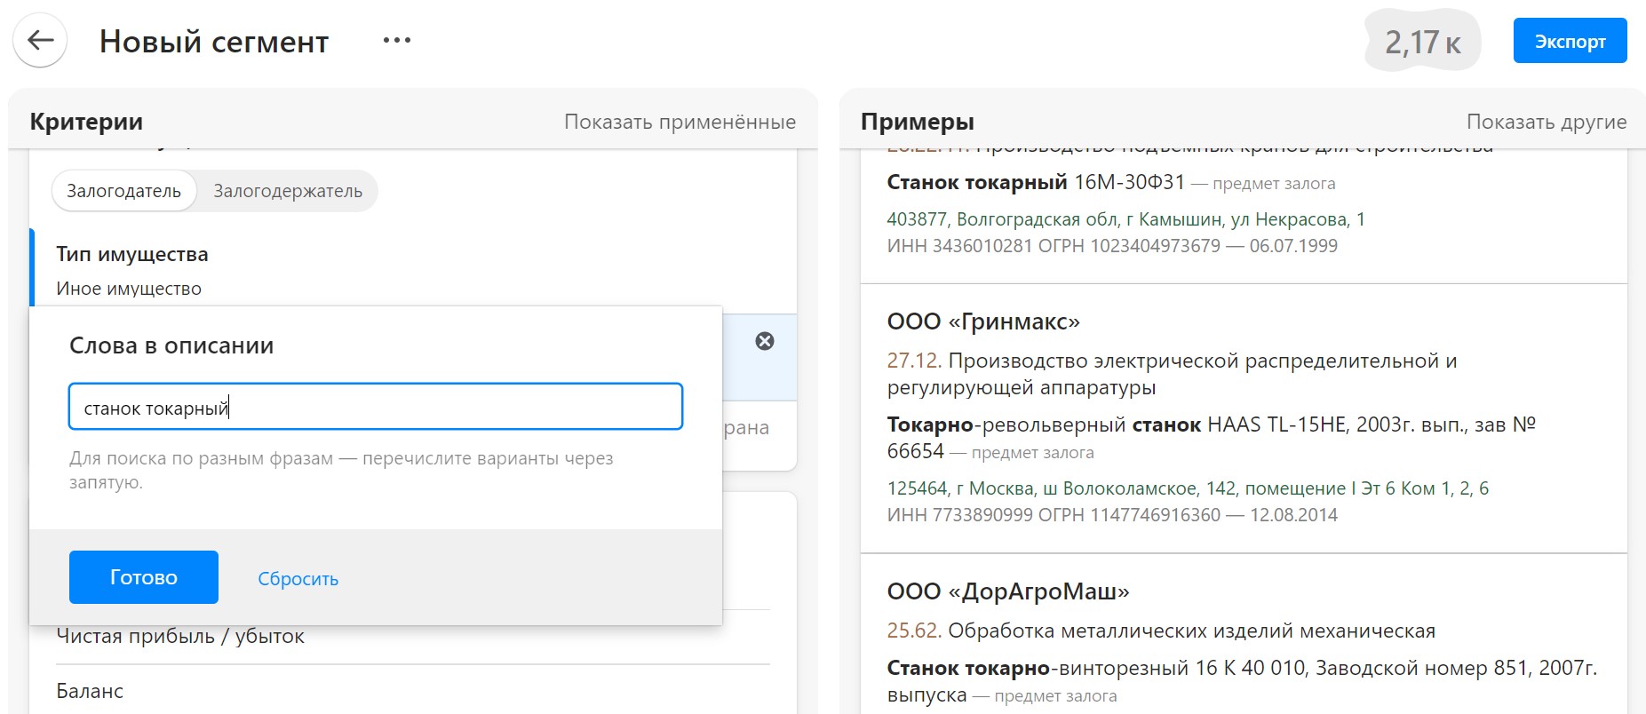The height and width of the screenshot is (714, 1646).
Task: Click Сбросить to reset the words
Action: point(298,578)
